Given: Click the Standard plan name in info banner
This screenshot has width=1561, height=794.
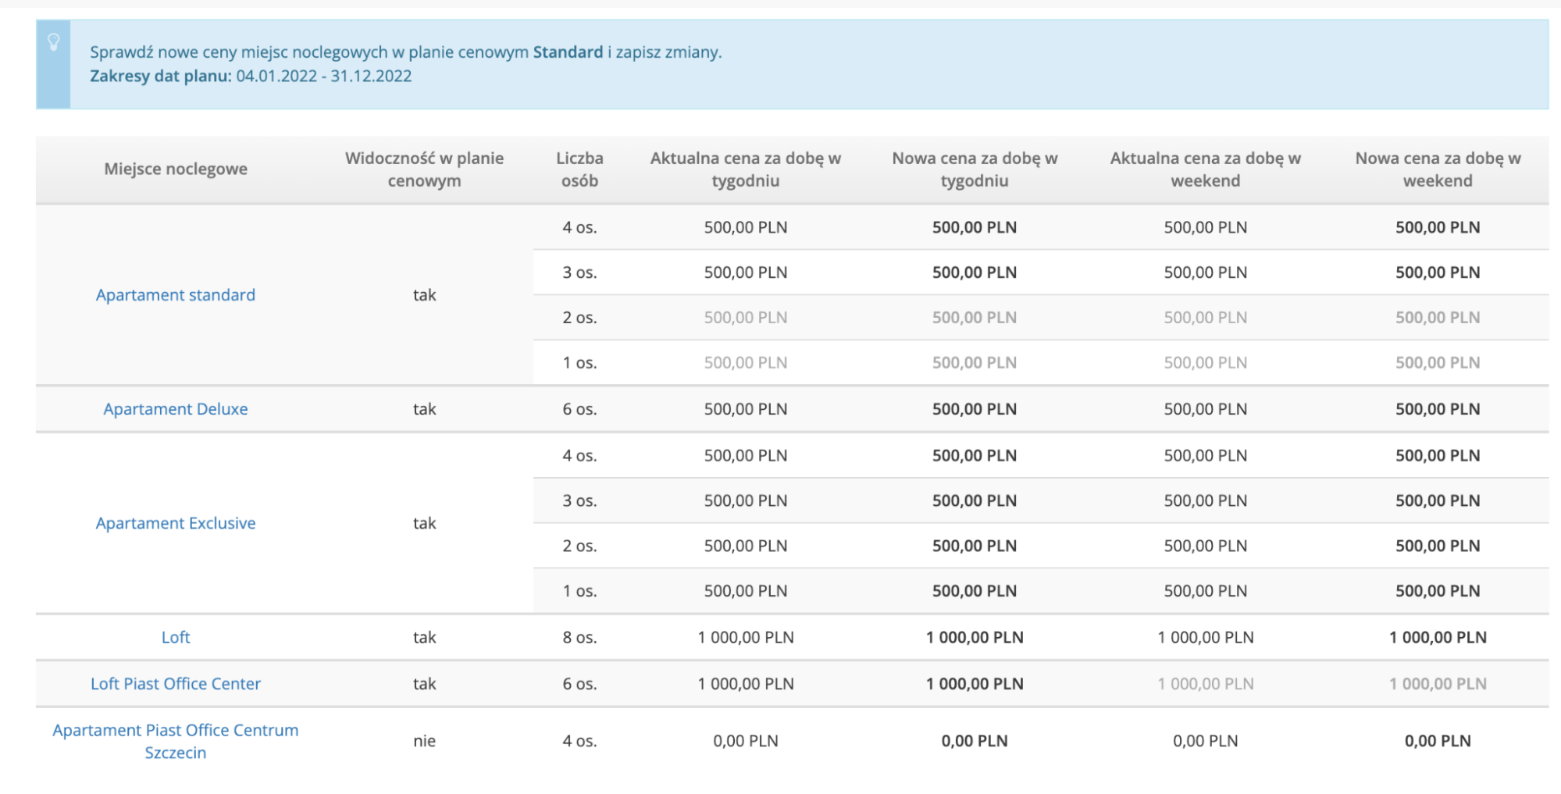Looking at the screenshot, I should (568, 52).
